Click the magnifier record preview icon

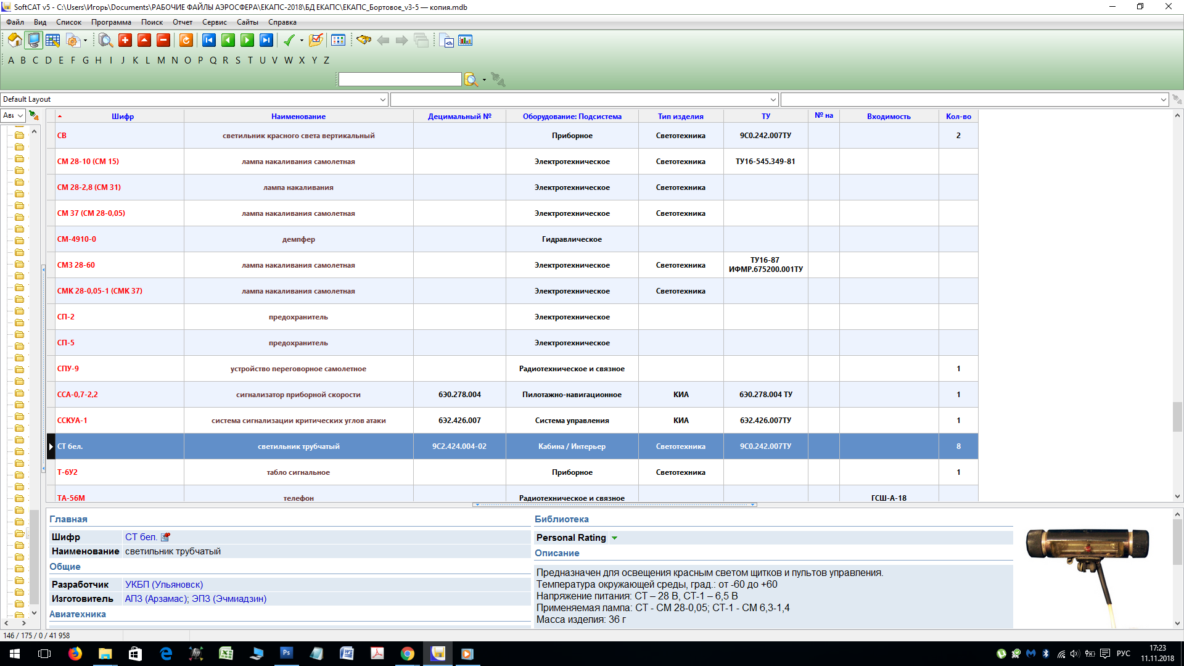[x=105, y=41]
